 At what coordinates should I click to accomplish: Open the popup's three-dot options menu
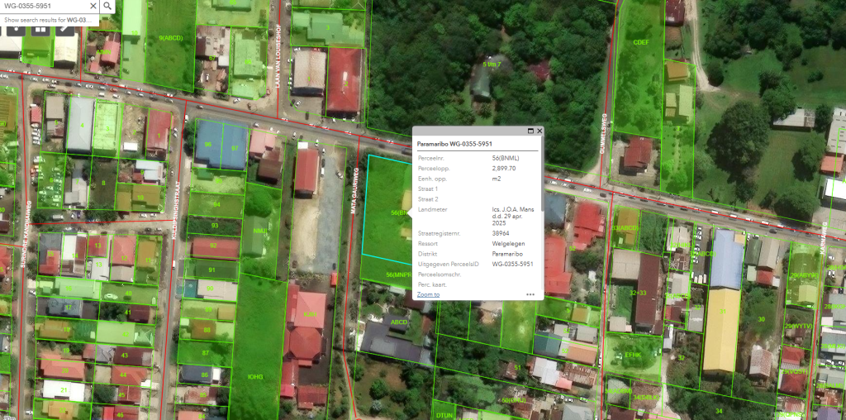(x=530, y=294)
